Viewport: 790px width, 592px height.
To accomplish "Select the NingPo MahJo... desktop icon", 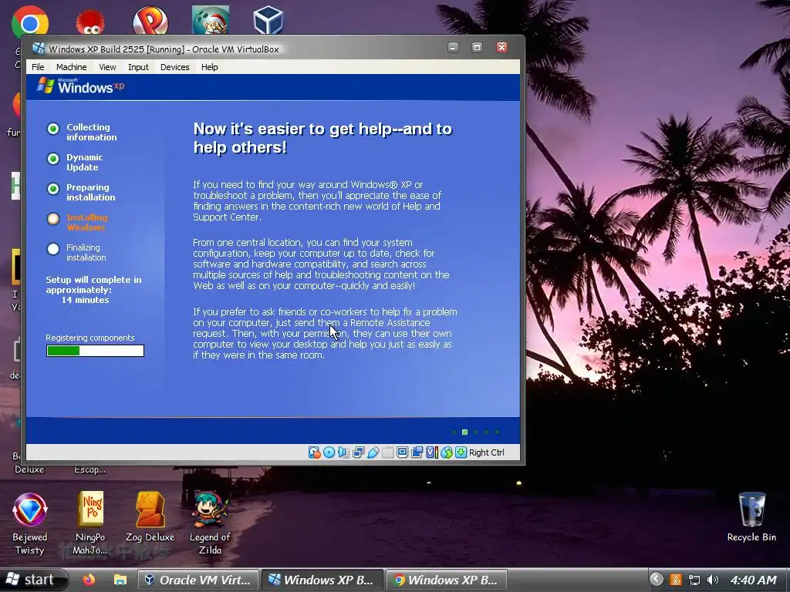I will [90, 523].
